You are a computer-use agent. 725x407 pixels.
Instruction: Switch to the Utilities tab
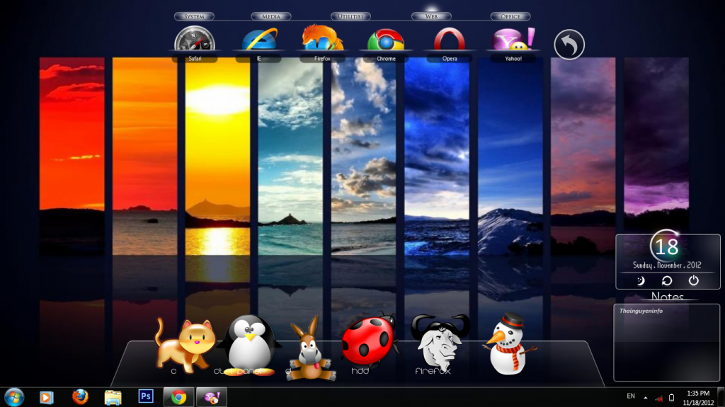pyautogui.click(x=350, y=16)
